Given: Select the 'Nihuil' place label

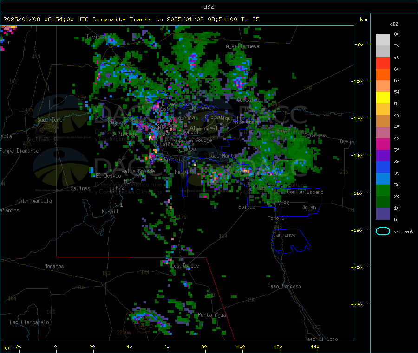Looking at the screenshot, I should point(110,212).
